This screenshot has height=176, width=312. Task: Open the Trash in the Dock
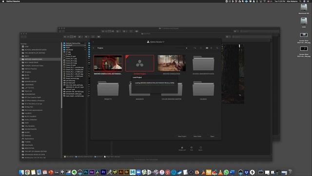[290, 172]
